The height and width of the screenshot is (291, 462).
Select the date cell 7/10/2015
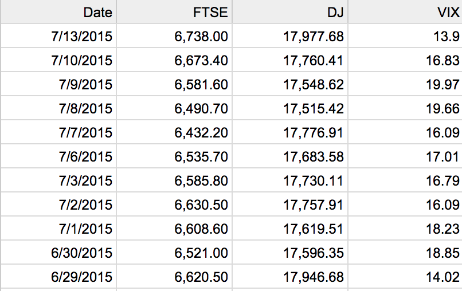[x=58, y=60]
